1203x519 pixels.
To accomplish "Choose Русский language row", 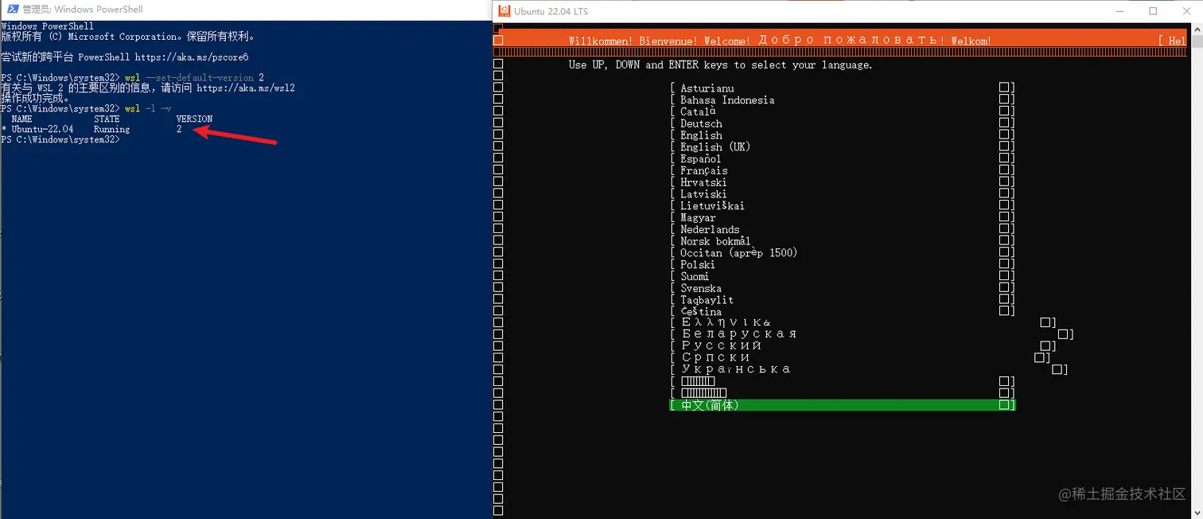I will [863, 345].
